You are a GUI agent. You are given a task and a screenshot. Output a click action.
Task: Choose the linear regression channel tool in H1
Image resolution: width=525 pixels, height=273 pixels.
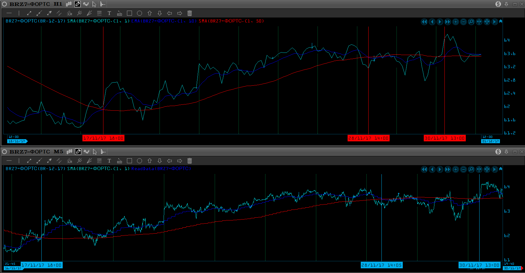(x=69, y=13)
